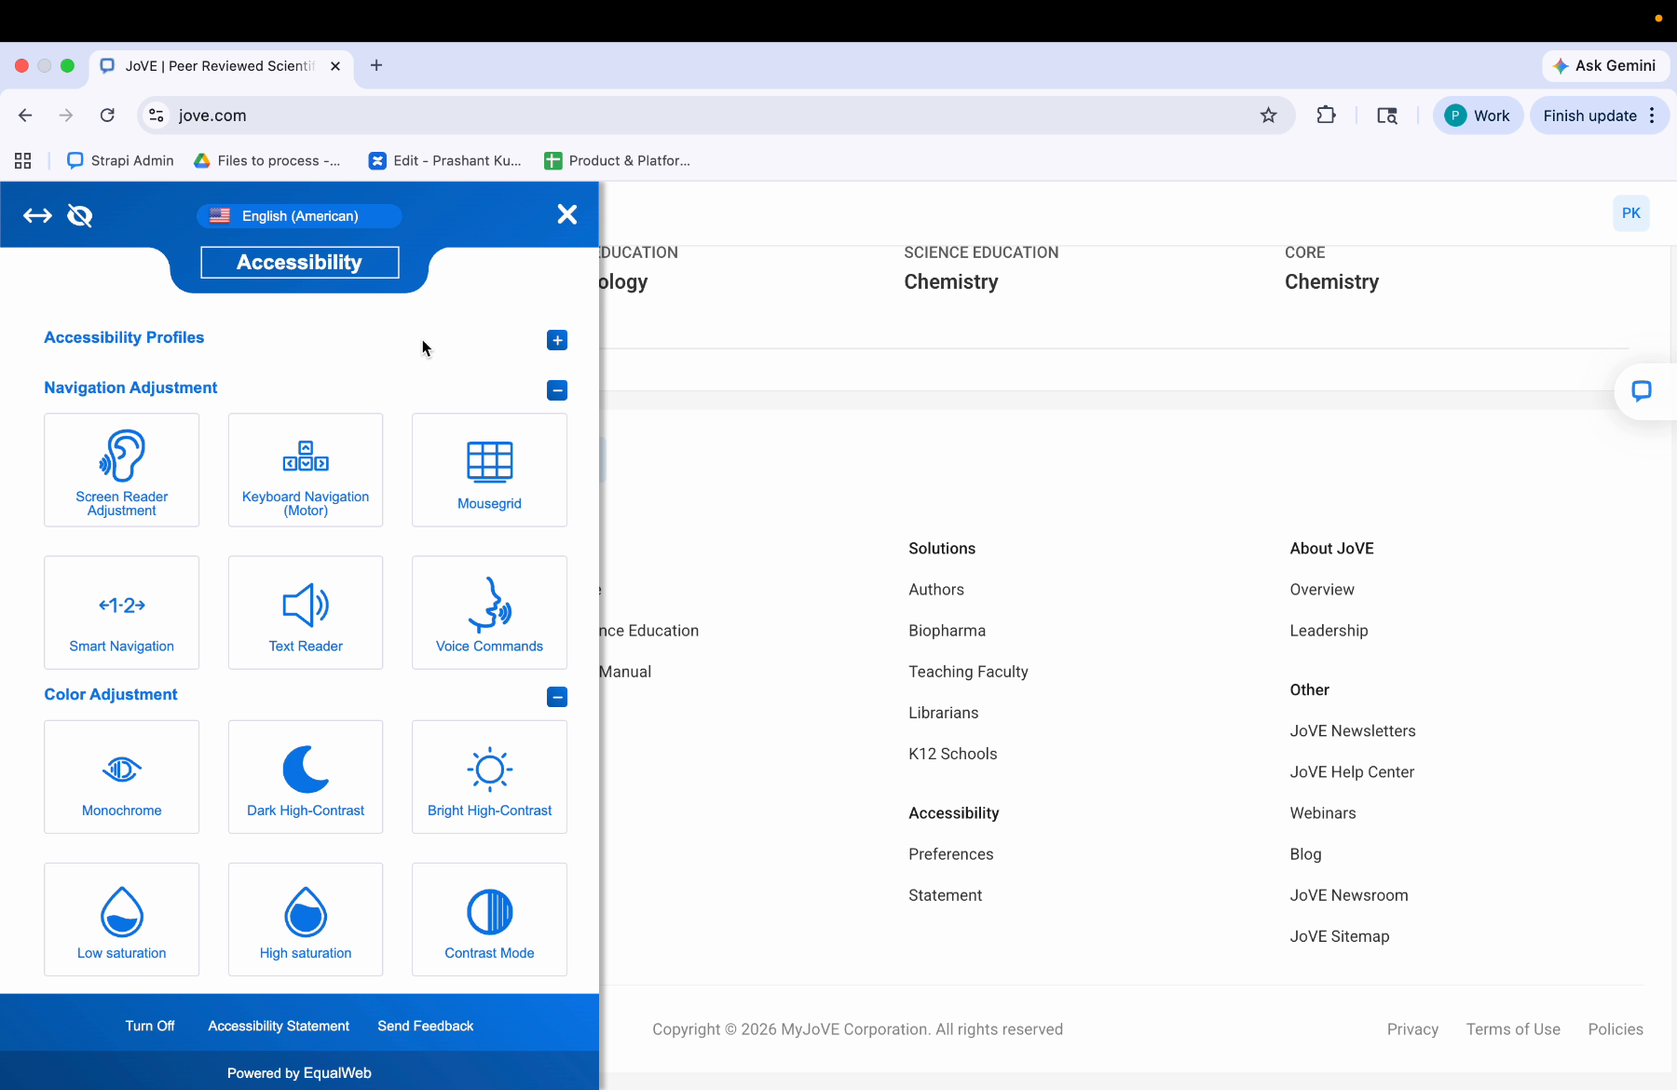
Task: Activate Smart Navigation
Action: 122,613
